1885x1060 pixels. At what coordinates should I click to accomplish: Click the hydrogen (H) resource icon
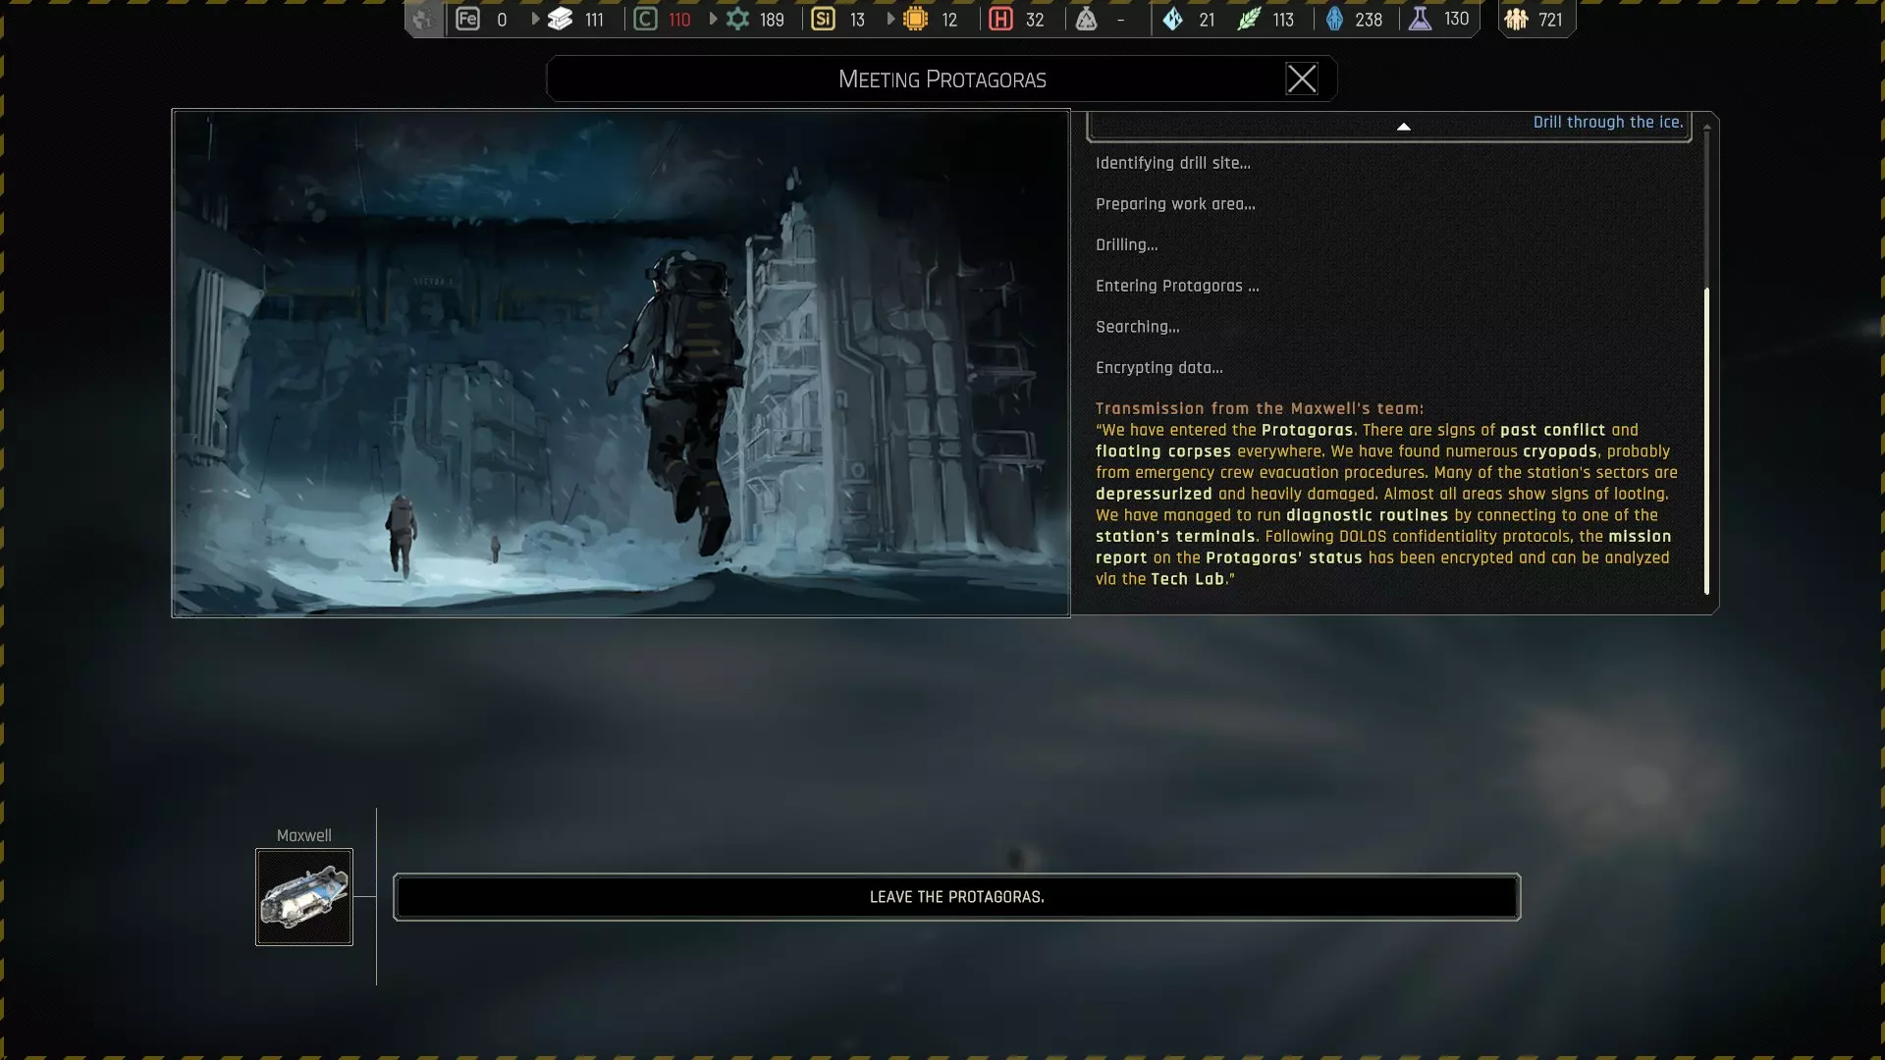point(1000,19)
